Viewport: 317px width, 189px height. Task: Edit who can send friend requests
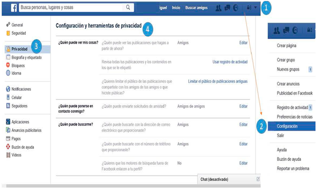point(244,106)
